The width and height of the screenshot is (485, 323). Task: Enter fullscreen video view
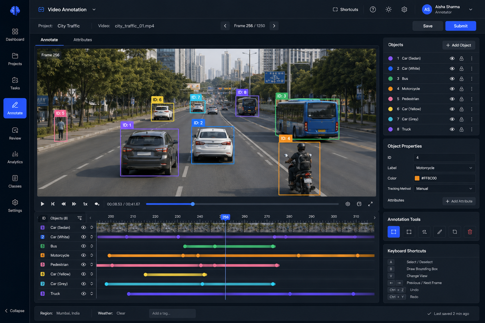[370, 204]
